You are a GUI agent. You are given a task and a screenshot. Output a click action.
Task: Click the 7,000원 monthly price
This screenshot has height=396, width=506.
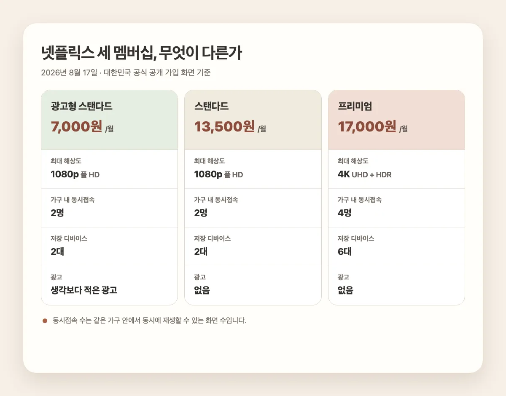(x=76, y=126)
